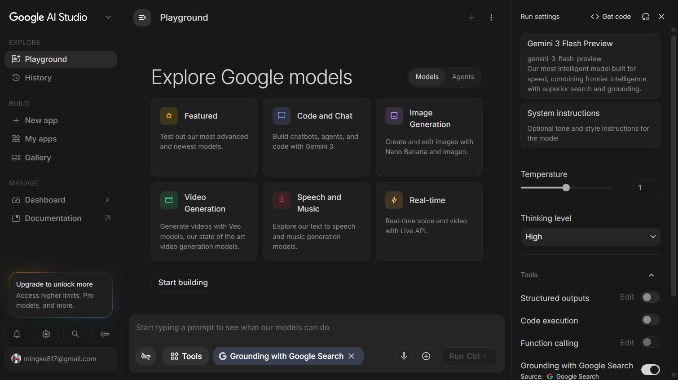Click the prompt text input area
The image size is (678, 380).
pos(317,327)
